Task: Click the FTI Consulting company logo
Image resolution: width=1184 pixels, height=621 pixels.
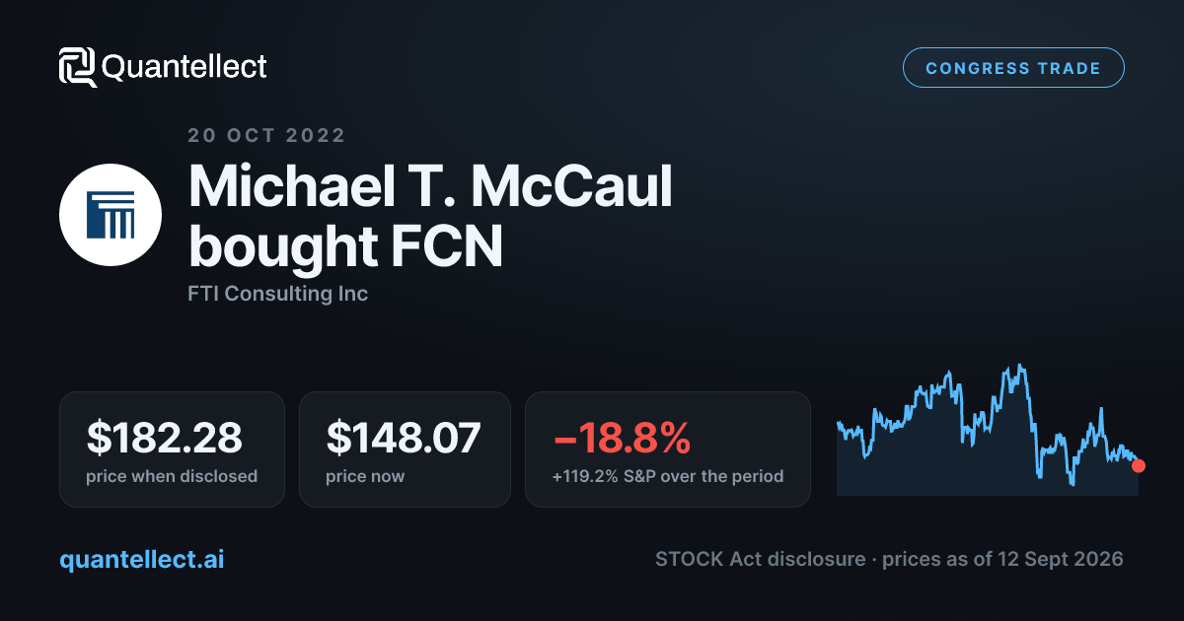Action: pos(111,215)
